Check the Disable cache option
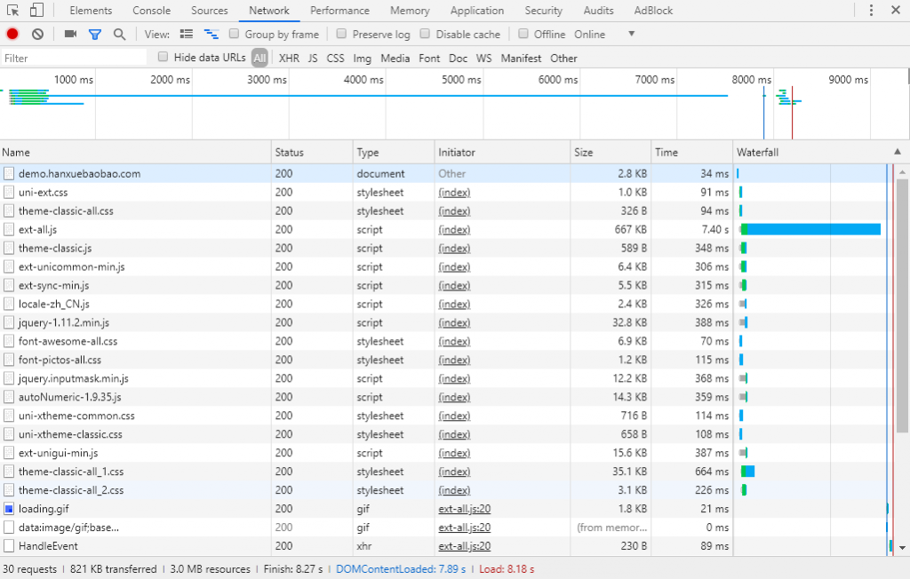 click(x=426, y=34)
